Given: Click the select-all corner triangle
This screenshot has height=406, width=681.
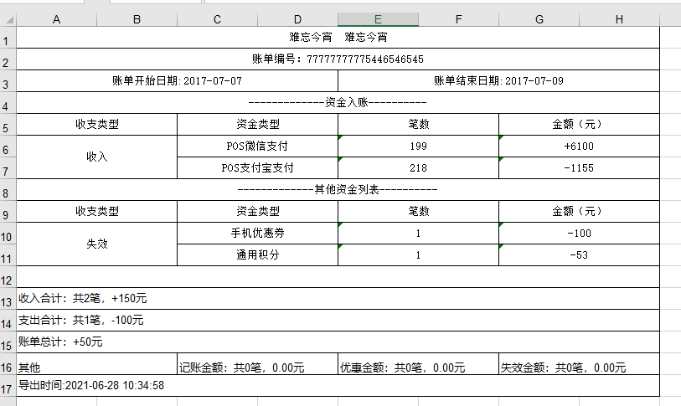Looking at the screenshot, I should click(8, 19).
